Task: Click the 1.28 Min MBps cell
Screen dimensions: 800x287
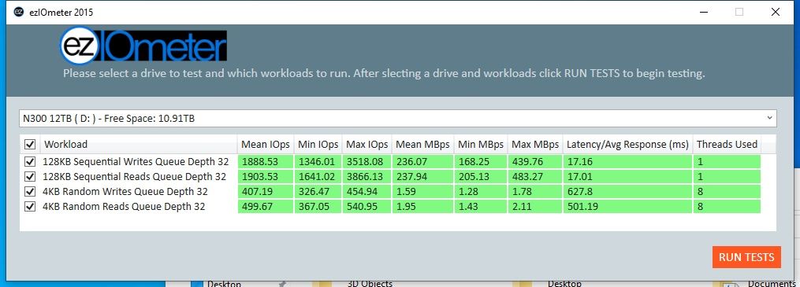Action: tap(481, 192)
